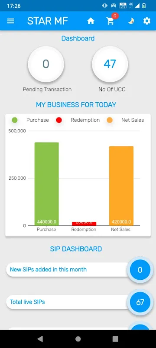Open Android recent apps square button

(x=115, y=339)
